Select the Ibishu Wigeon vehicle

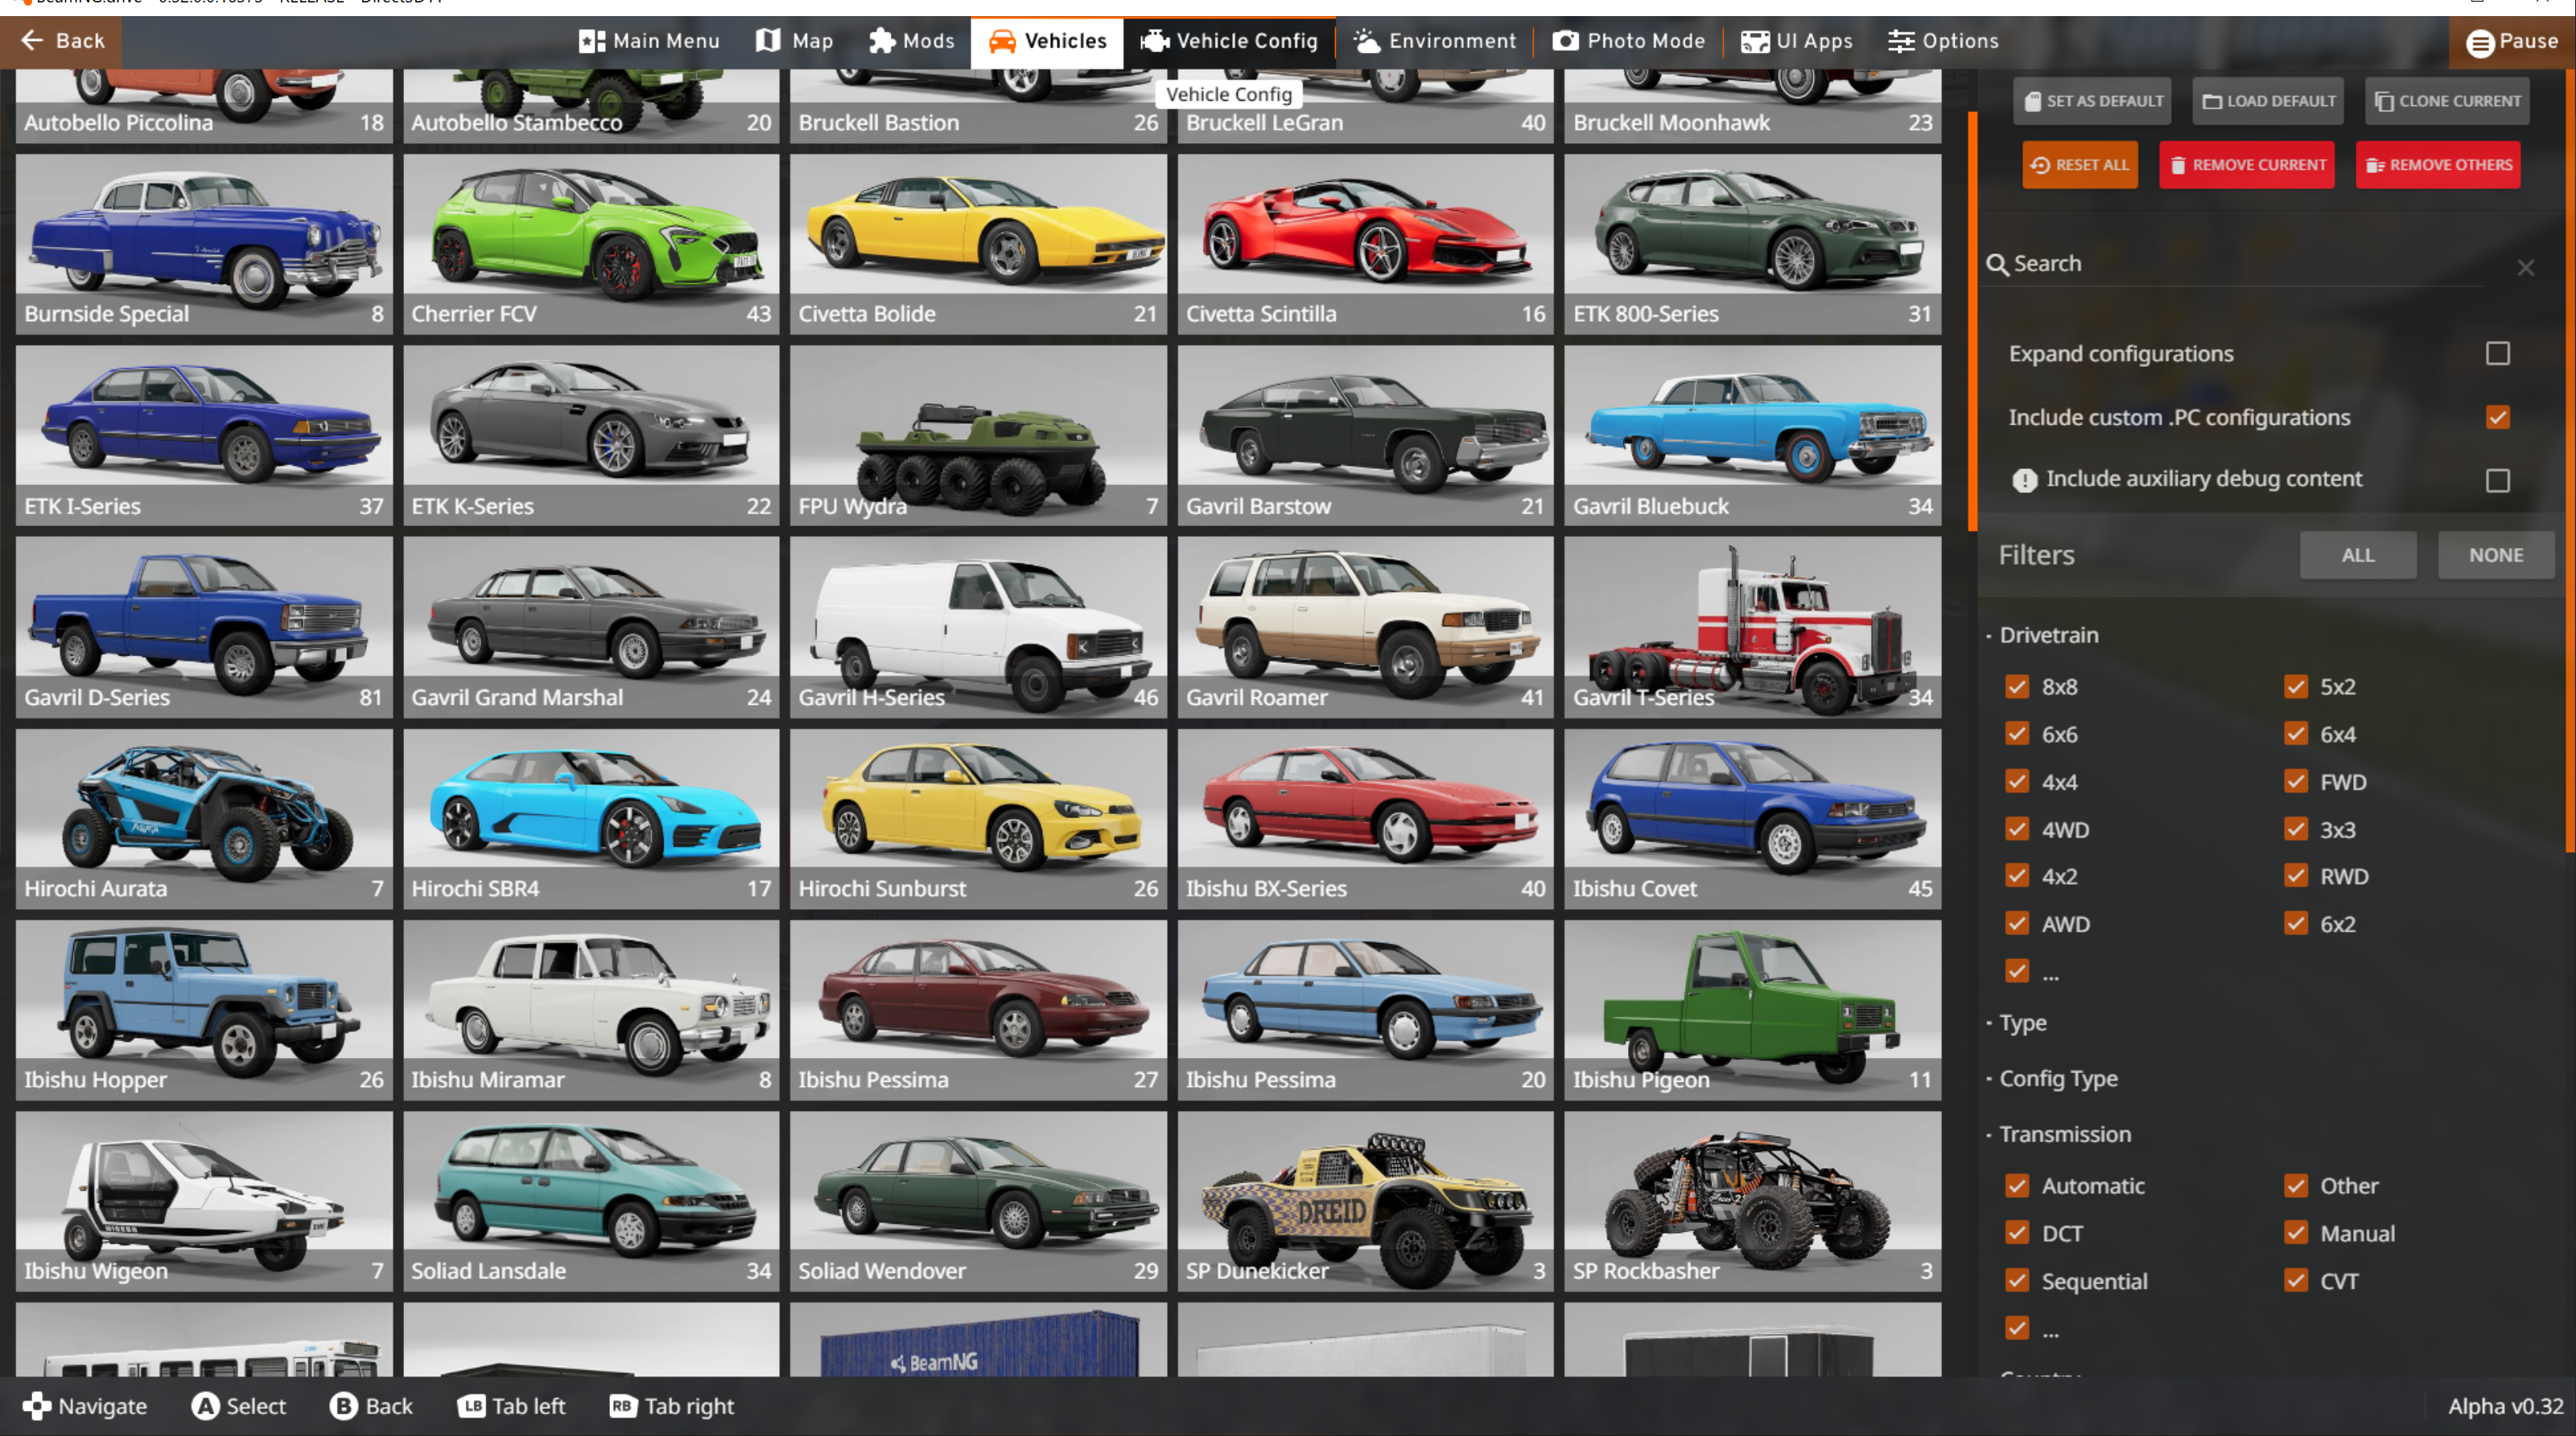[204, 1202]
